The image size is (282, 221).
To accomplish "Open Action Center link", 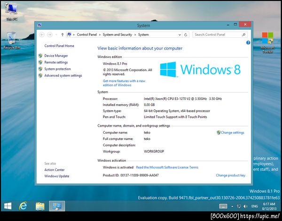I will pyautogui.click(x=55, y=170).
